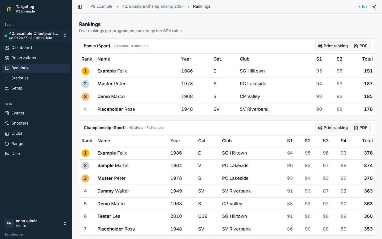Toggle the sidebar panel icon
This screenshot has height=239, width=382.
[80, 7]
